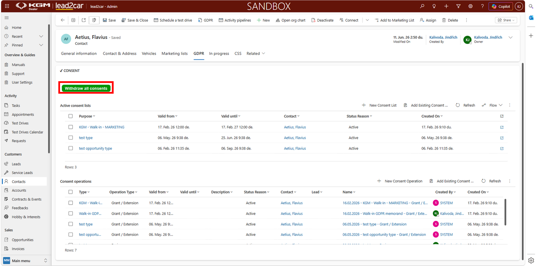Switch to General information tab
The height and width of the screenshot is (266, 537).
(79, 53)
